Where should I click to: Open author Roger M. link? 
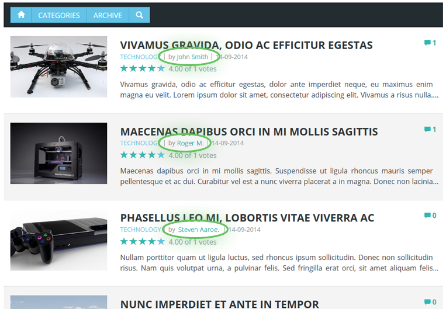pos(191,143)
